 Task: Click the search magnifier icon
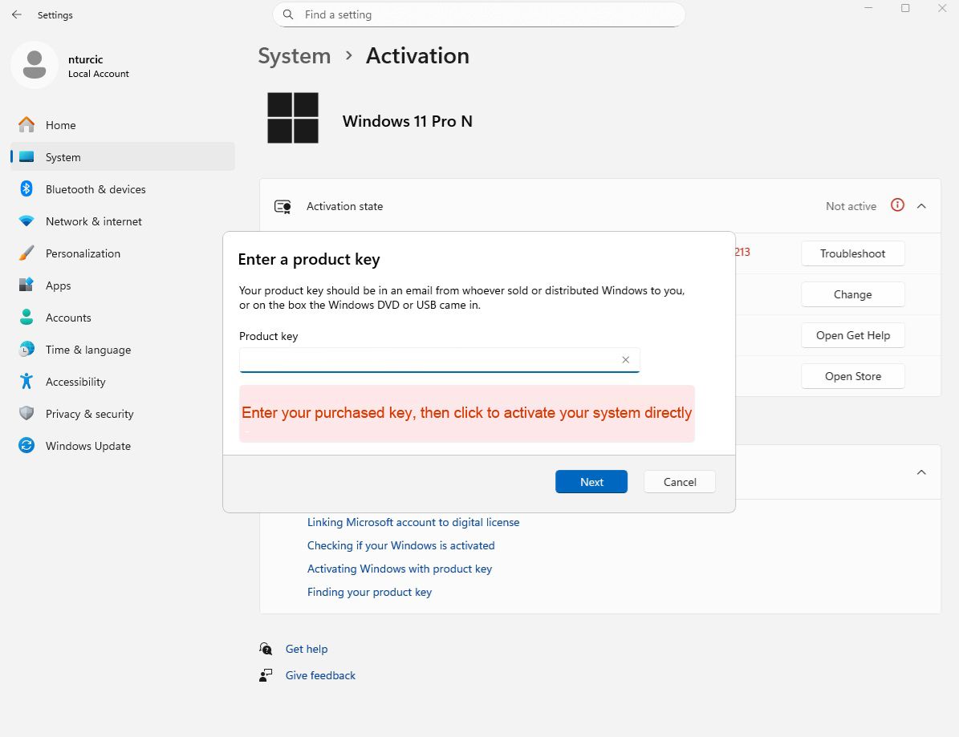pos(289,14)
